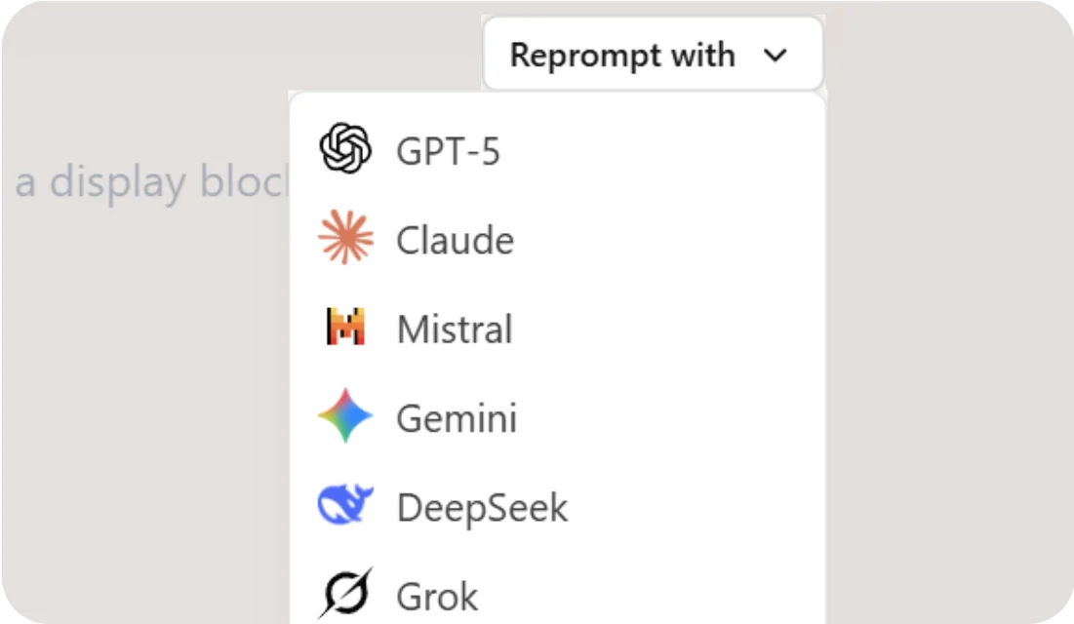The height and width of the screenshot is (624, 1074).
Task: Collapse the model list using the chevron arrow
Action: tap(776, 56)
